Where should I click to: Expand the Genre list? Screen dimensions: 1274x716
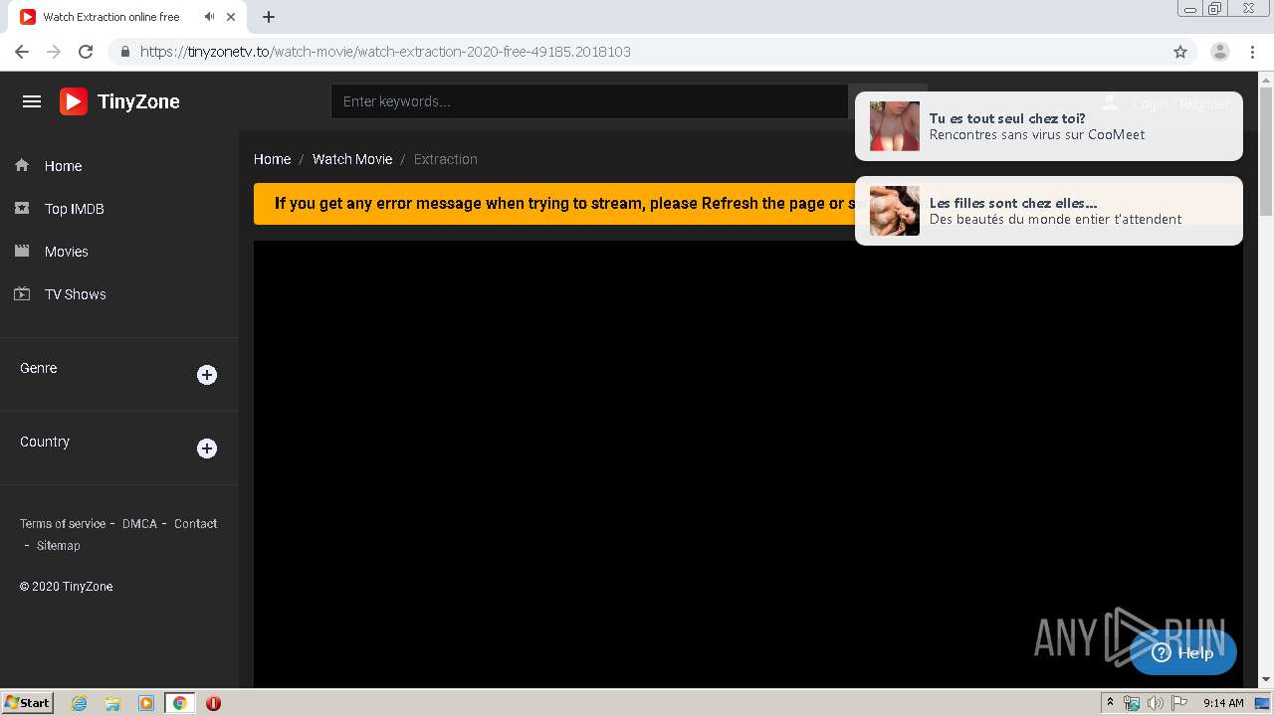207,375
